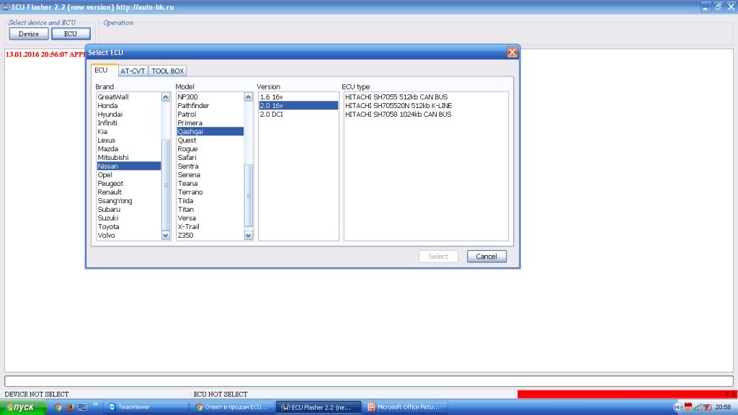Viewport: 738px width, 415px height.
Task: Choose Serena model
Action: 210,174
